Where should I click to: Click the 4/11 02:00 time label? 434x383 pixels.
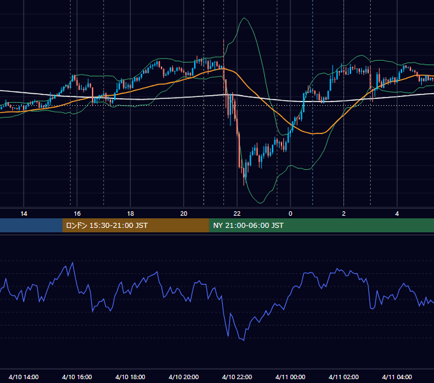(x=343, y=377)
